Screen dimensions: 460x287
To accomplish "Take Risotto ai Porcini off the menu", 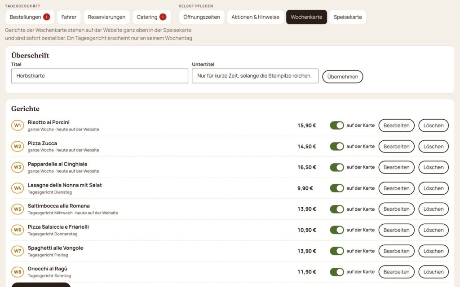I will (337, 126).
